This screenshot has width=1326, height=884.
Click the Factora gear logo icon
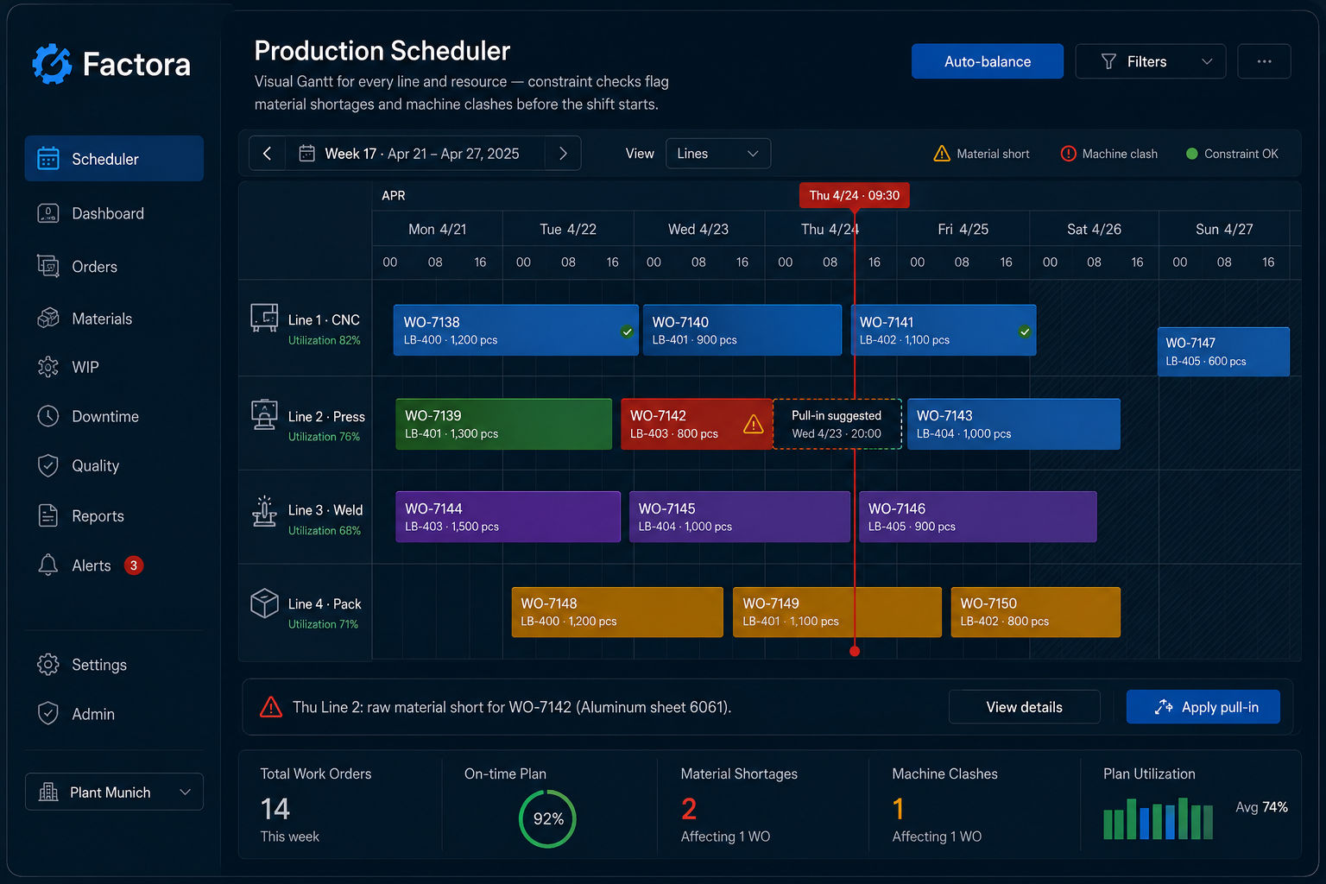coord(52,64)
